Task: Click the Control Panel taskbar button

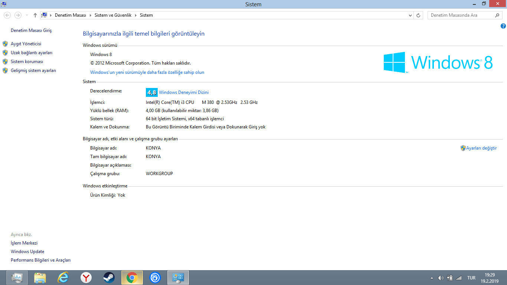Action: click(x=178, y=278)
